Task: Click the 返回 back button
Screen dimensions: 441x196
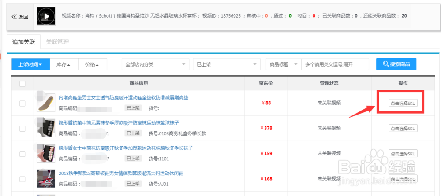Action: click(20, 17)
